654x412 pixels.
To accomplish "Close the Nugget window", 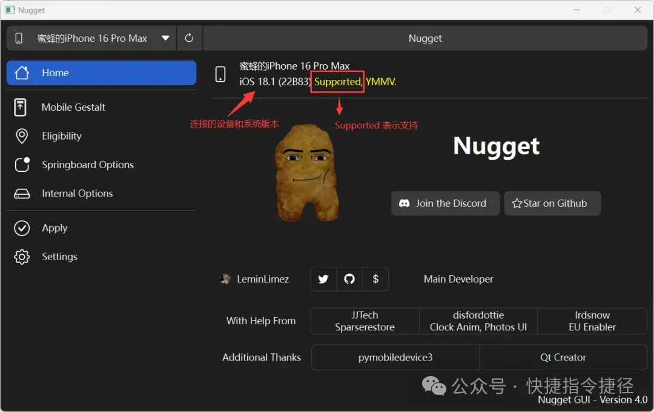I will coord(638,10).
